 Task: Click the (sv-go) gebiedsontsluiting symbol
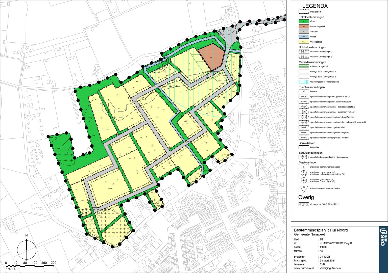[x=304, y=107]
